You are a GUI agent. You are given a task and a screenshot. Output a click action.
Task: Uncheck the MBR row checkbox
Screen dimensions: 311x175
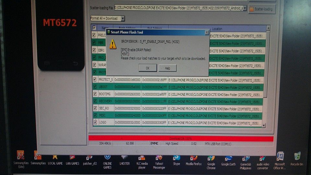pos(94,42)
